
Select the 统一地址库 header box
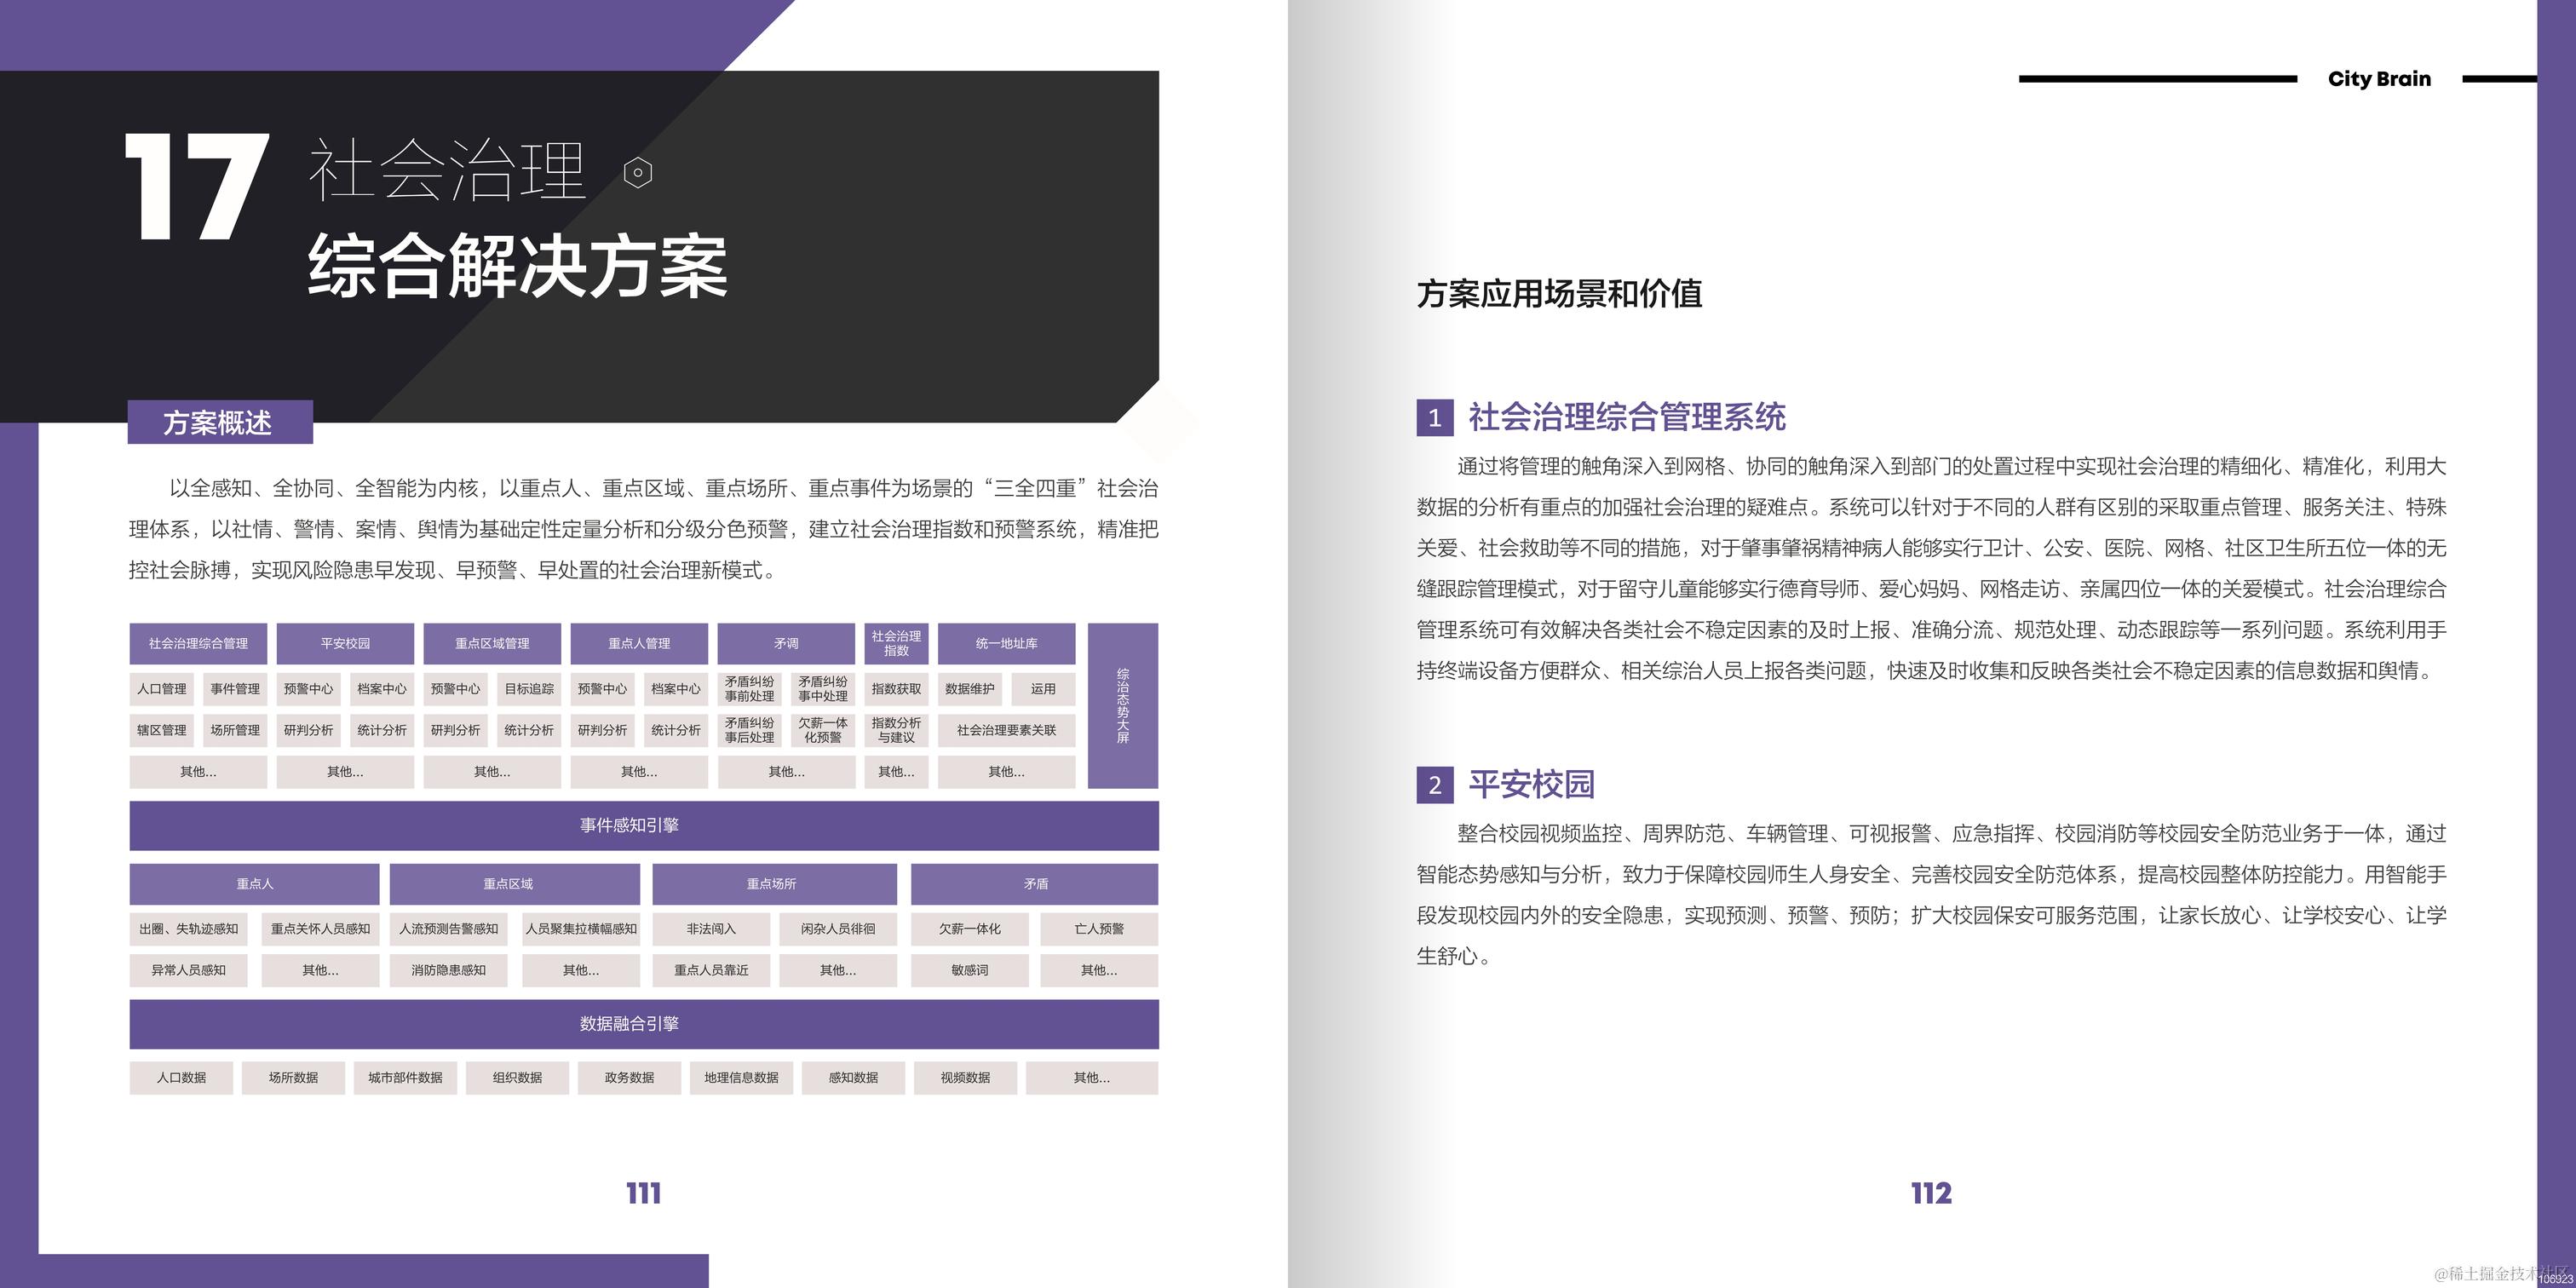point(1006,643)
